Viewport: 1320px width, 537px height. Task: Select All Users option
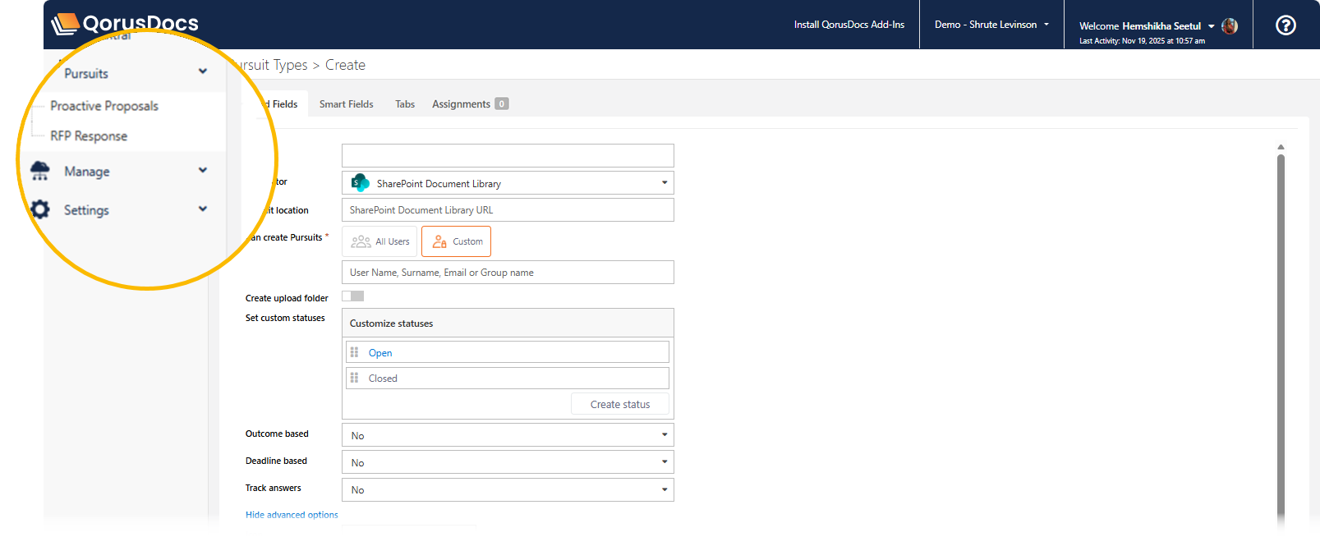point(380,241)
